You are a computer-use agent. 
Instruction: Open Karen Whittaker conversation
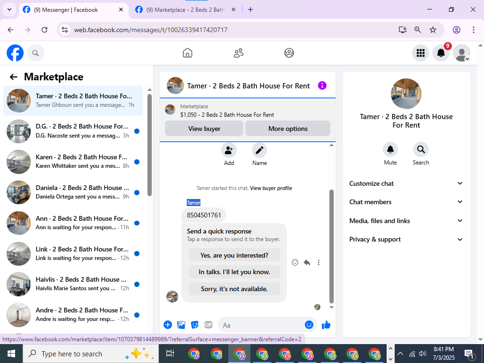point(73,162)
